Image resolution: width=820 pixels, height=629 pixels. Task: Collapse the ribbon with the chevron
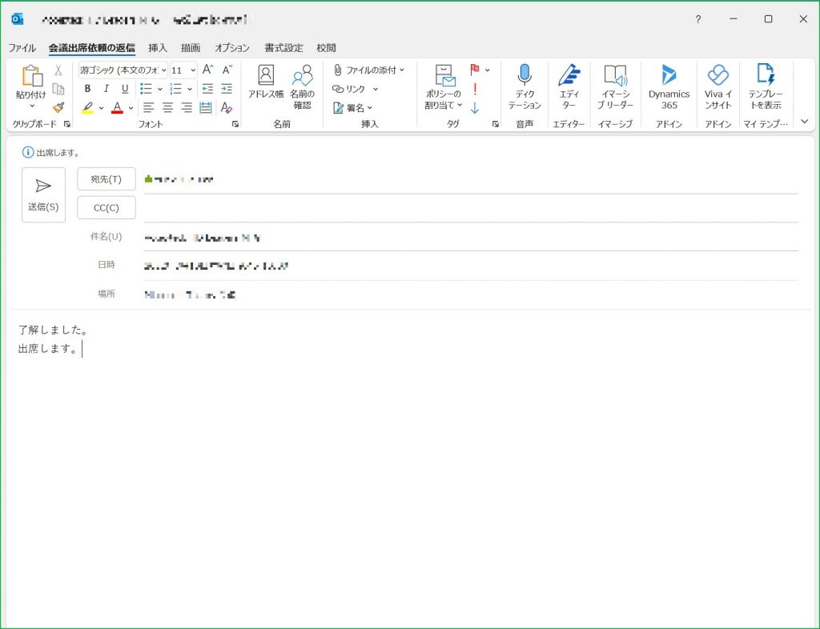tap(804, 122)
